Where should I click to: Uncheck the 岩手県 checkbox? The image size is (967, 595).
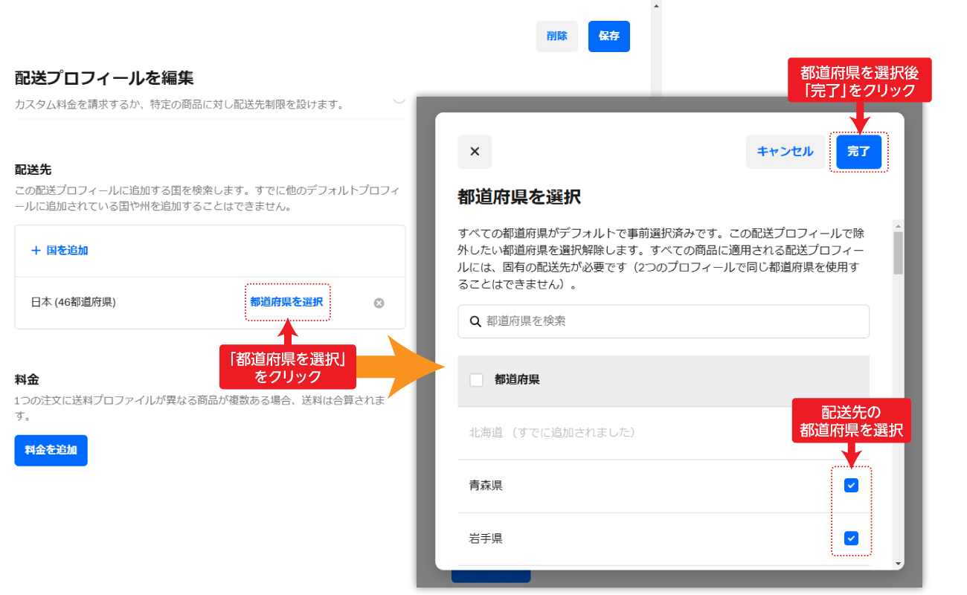click(x=851, y=538)
